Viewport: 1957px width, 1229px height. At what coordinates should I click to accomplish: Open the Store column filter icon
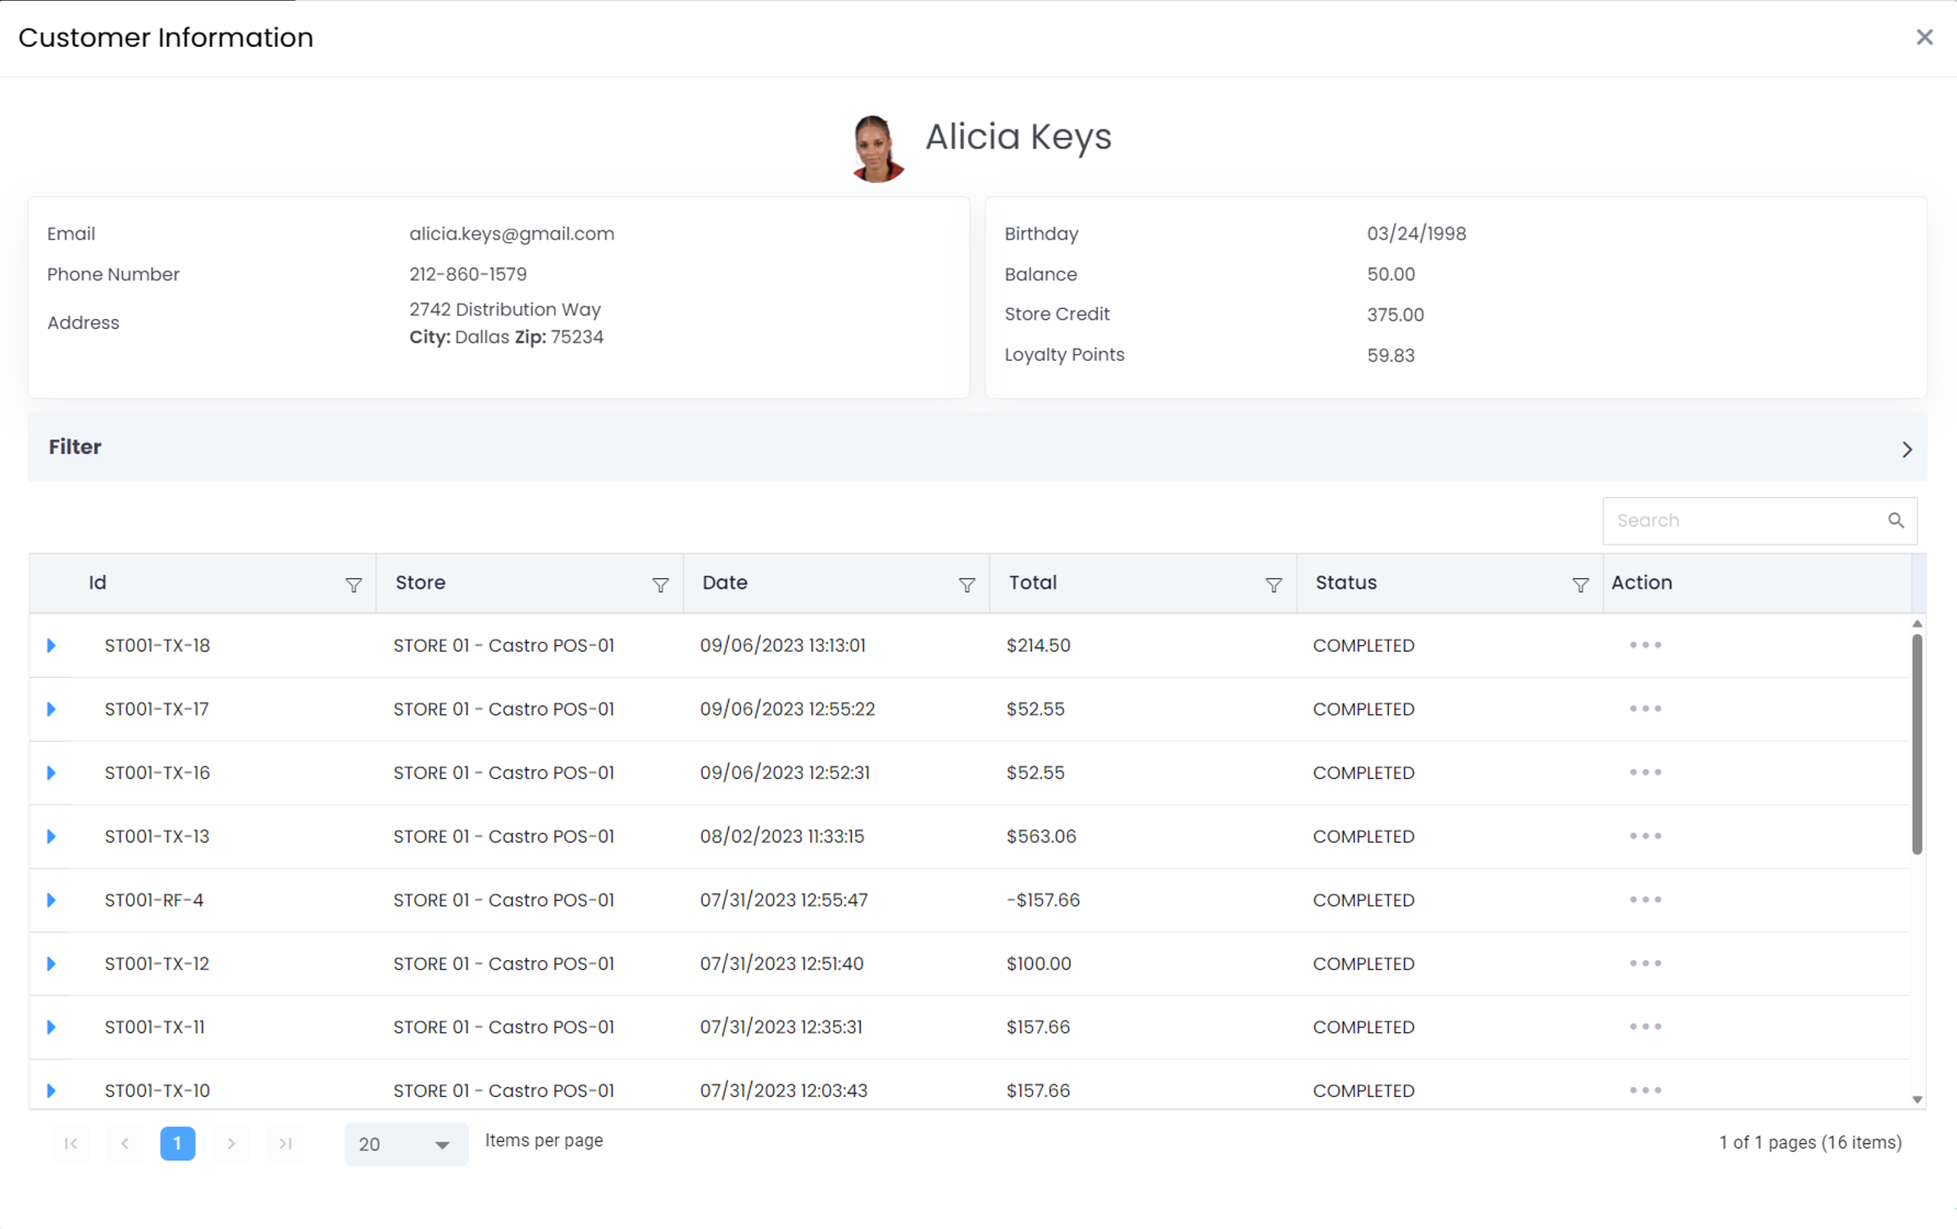coord(660,585)
